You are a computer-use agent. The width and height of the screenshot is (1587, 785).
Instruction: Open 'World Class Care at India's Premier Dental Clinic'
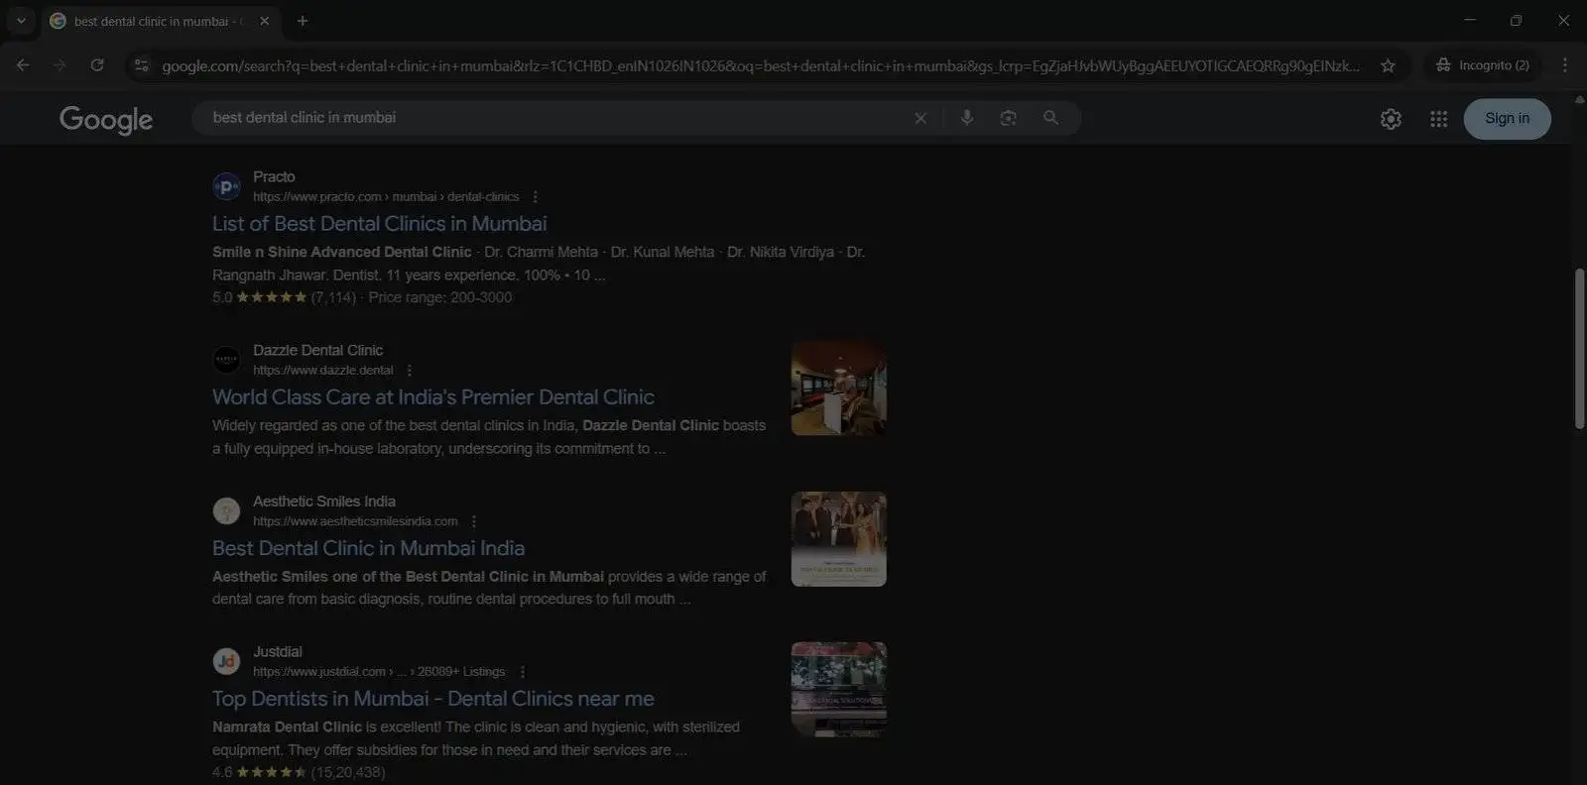(x=432, y=397)
